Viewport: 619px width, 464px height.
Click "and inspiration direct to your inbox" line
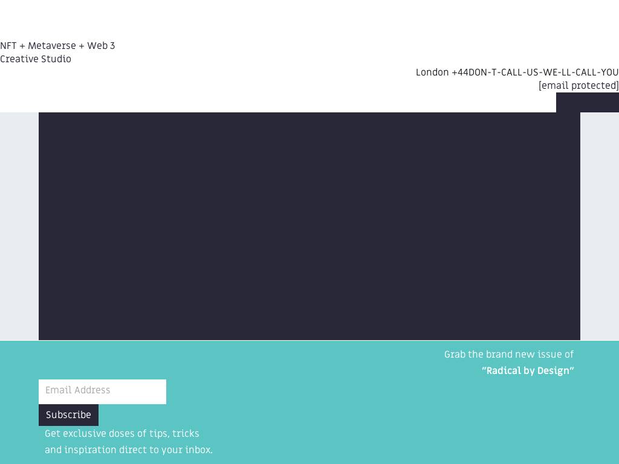coord(129,450)
